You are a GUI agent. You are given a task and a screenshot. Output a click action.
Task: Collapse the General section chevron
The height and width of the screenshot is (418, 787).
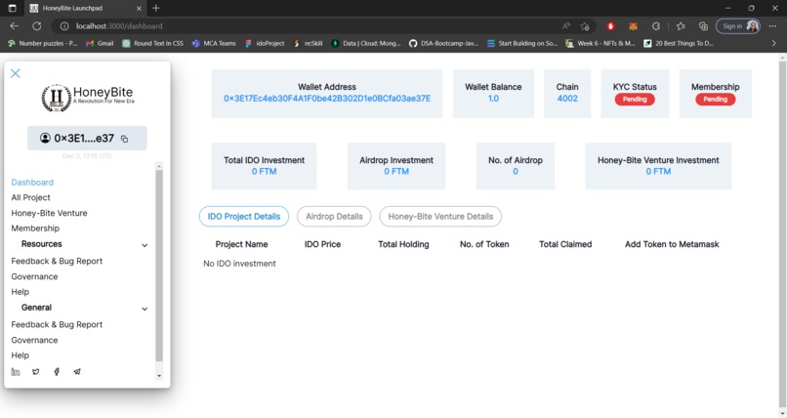[x=145, y=310]
